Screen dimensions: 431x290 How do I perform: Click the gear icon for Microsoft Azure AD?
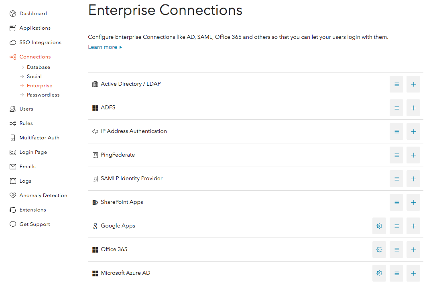click(379, 273)
